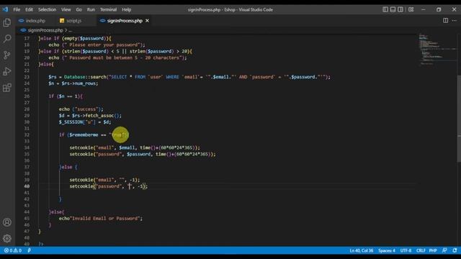The image size is (461, 259).
Task: Click UTF-8 encoding in status bar
Action: click(406, 250)
